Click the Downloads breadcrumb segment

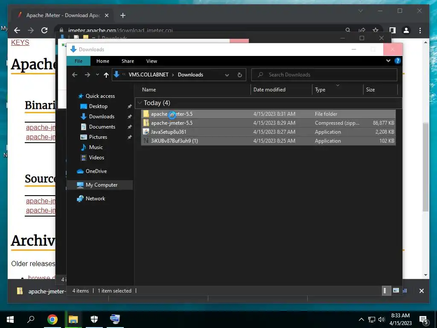190,75
